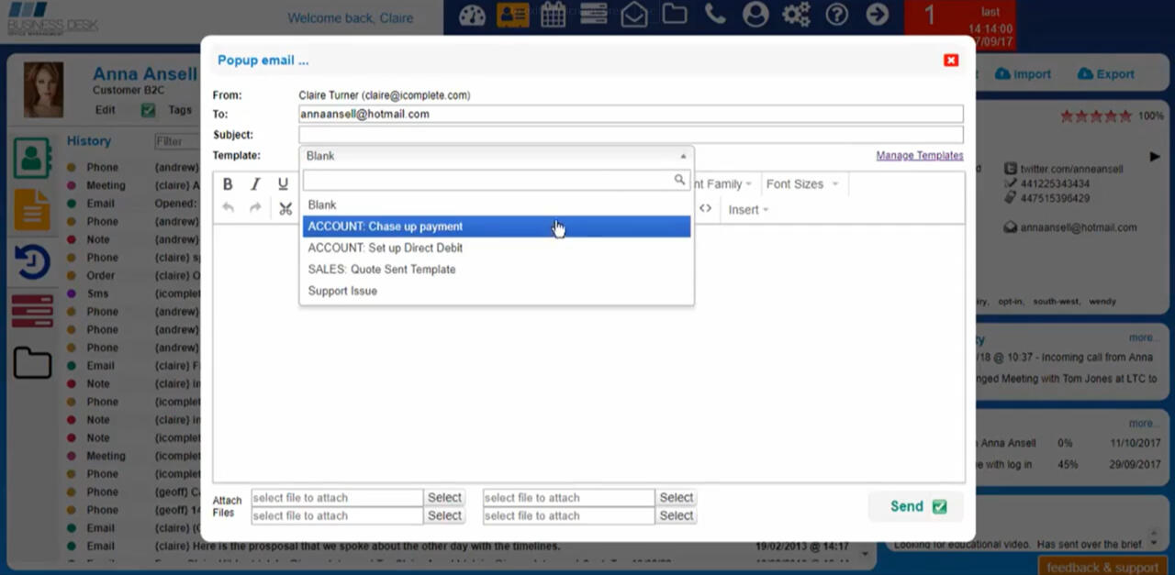Open the Dashboard gauge icon in top toolbar
The width and height of the screenshot is (1175, 575).
pyautogui.click(x=471, y=16)
